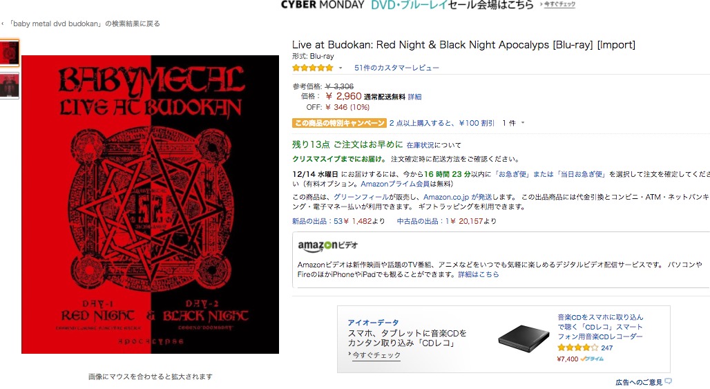Click the グリーンフィール seller link
The image size is (710, 389).
tap(361, 198)
